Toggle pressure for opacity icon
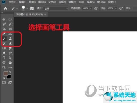 click(96, 8)
